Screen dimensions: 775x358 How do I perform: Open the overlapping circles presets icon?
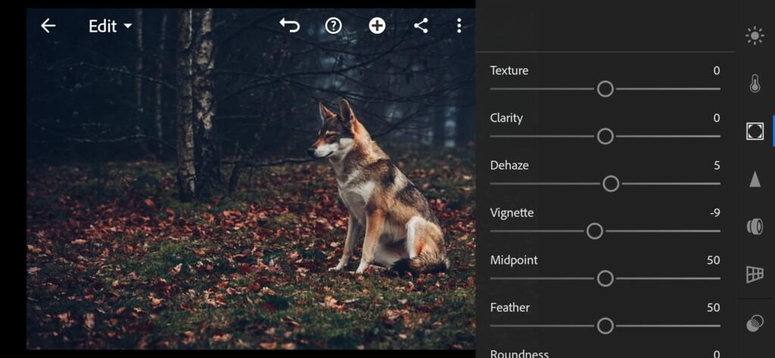755,324
